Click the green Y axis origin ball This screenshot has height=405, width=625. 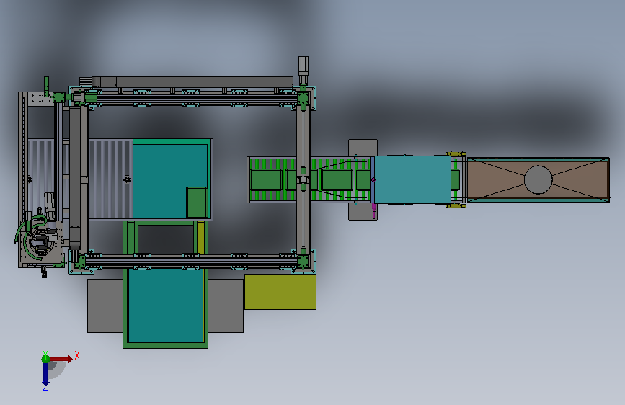point(45,359)
